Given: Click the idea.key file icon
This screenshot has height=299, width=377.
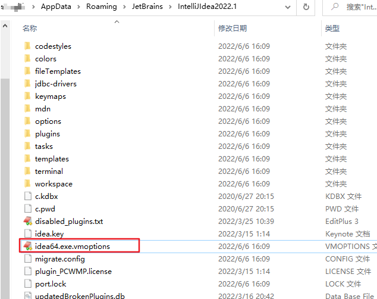Looking at the screenshot, I should click(x=28, y=233).
